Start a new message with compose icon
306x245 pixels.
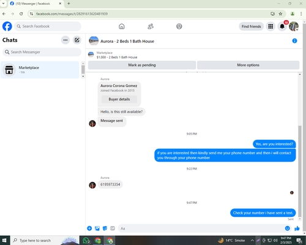coord(77,40)
